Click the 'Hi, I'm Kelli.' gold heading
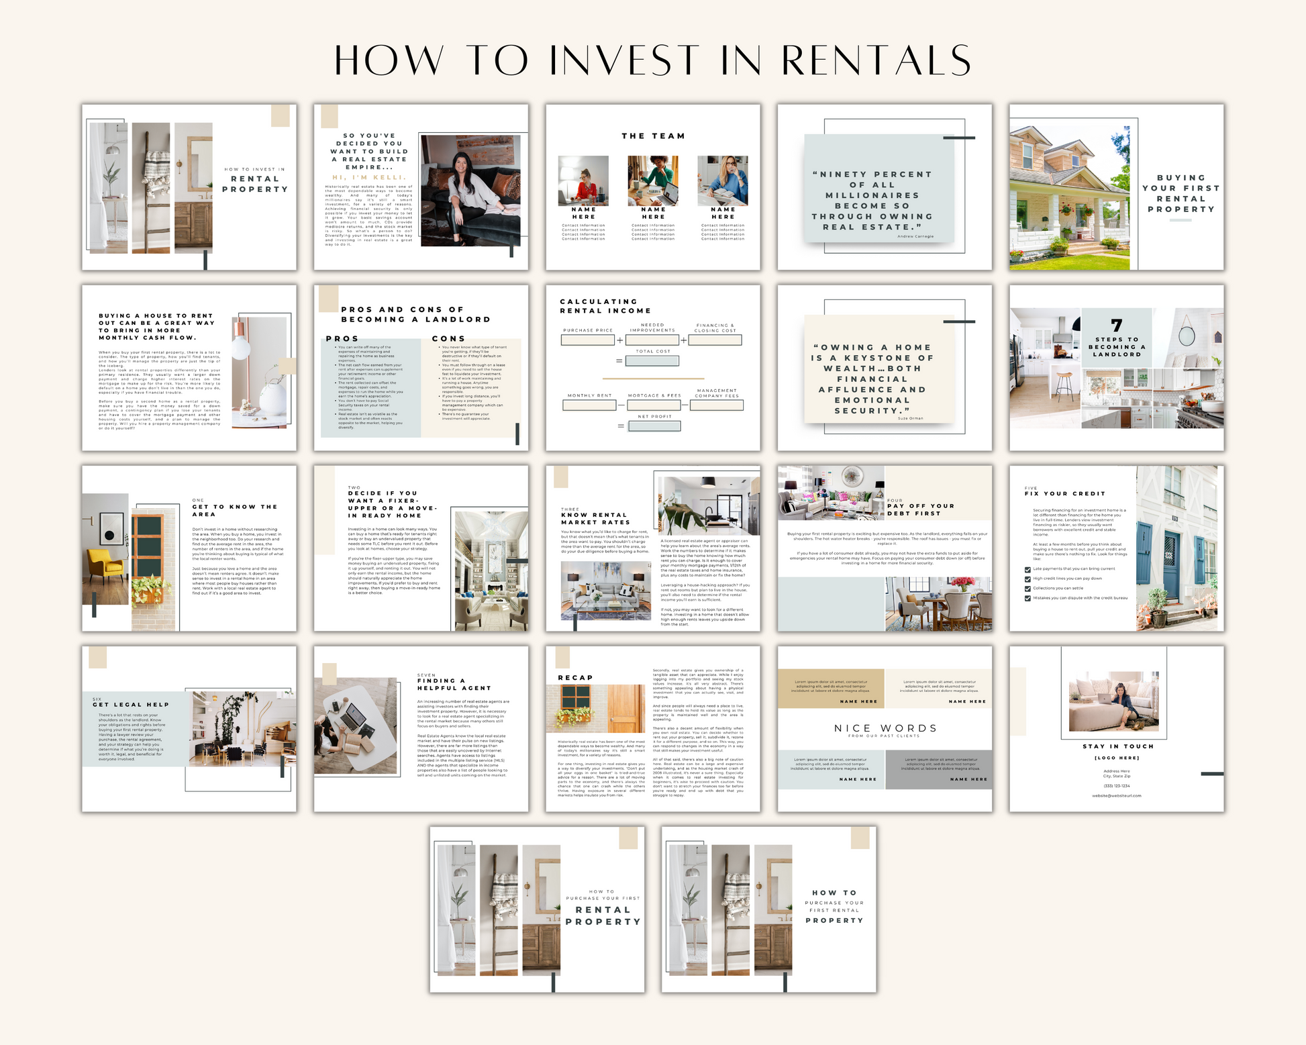 (x=369, y=177)
